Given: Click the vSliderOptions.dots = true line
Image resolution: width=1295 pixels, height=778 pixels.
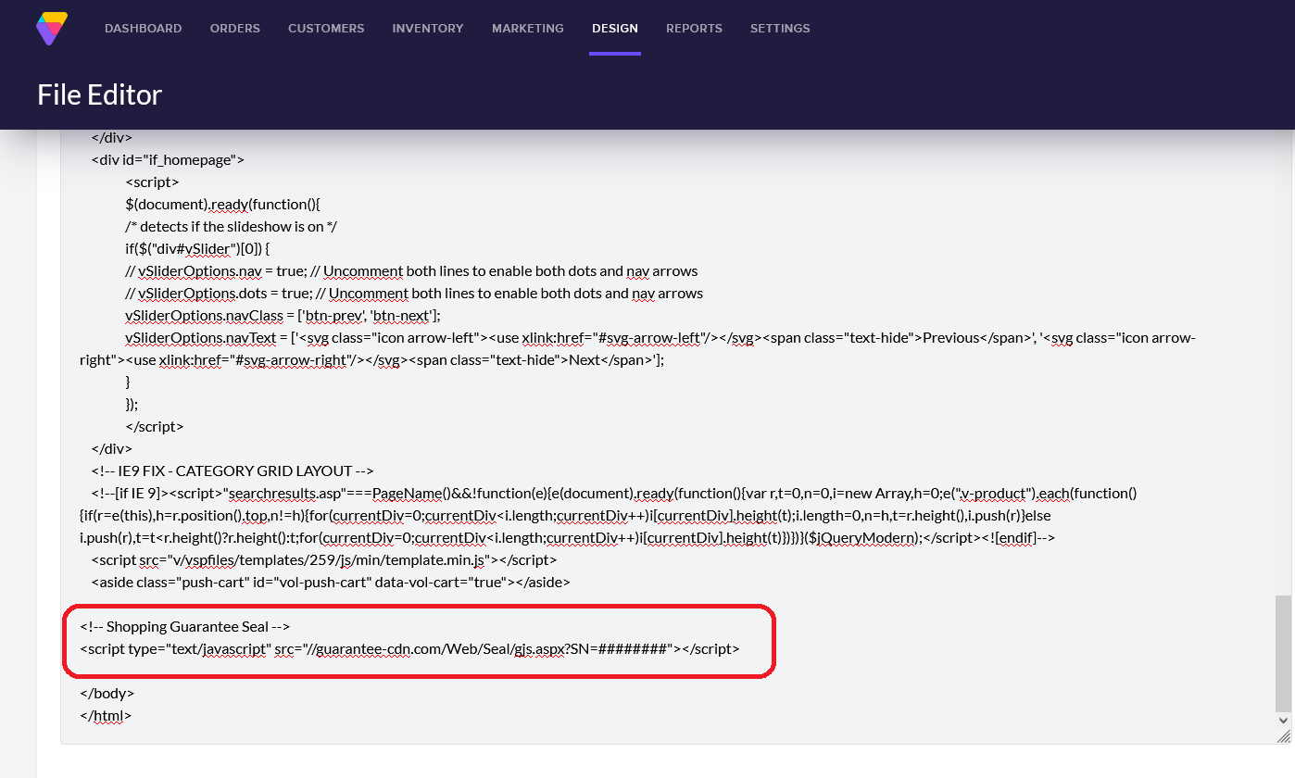Looking at the screenshot, I should tap(414, 294).
